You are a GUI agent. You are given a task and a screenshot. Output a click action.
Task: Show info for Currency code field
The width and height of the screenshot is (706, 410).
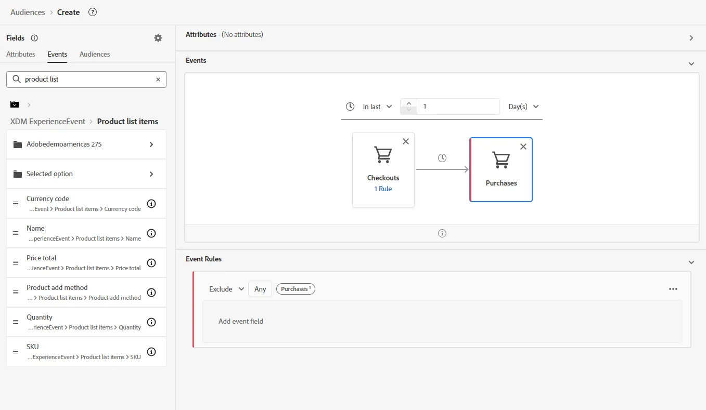pyautogui.click(x=151, y=204)
